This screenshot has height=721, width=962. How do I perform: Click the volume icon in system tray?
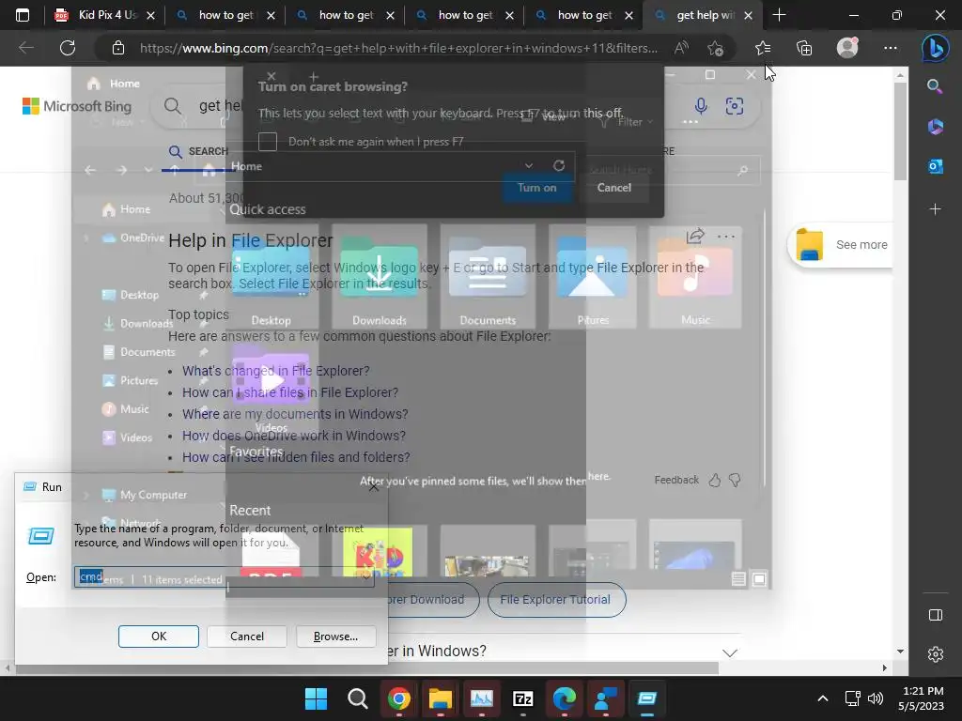click(x=876, y=698)
